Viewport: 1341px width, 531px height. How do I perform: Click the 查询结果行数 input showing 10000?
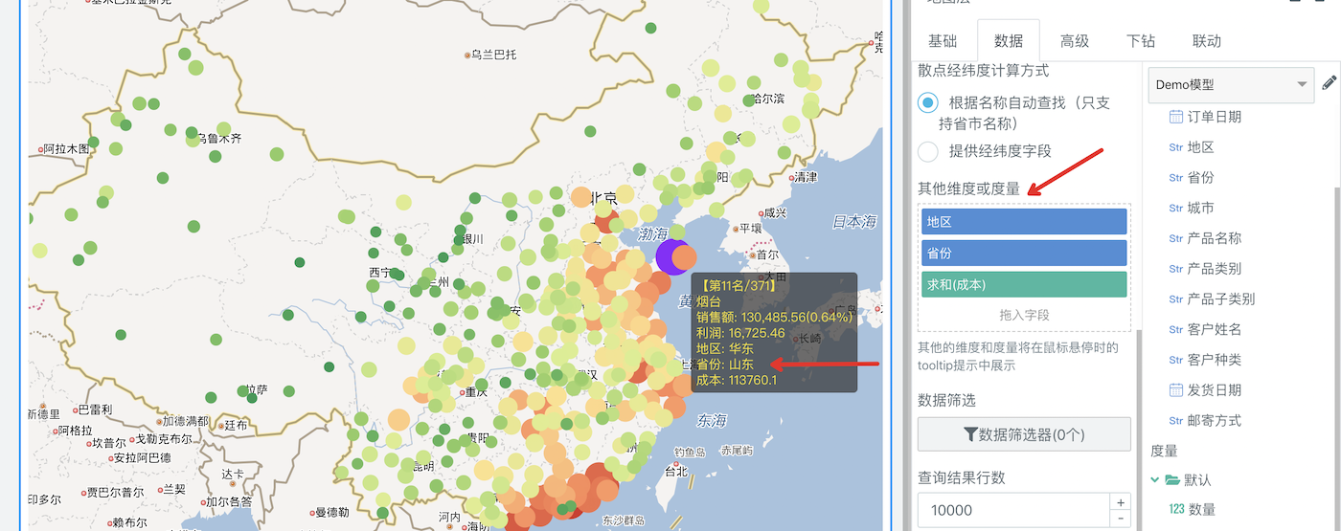[1012, 510]
